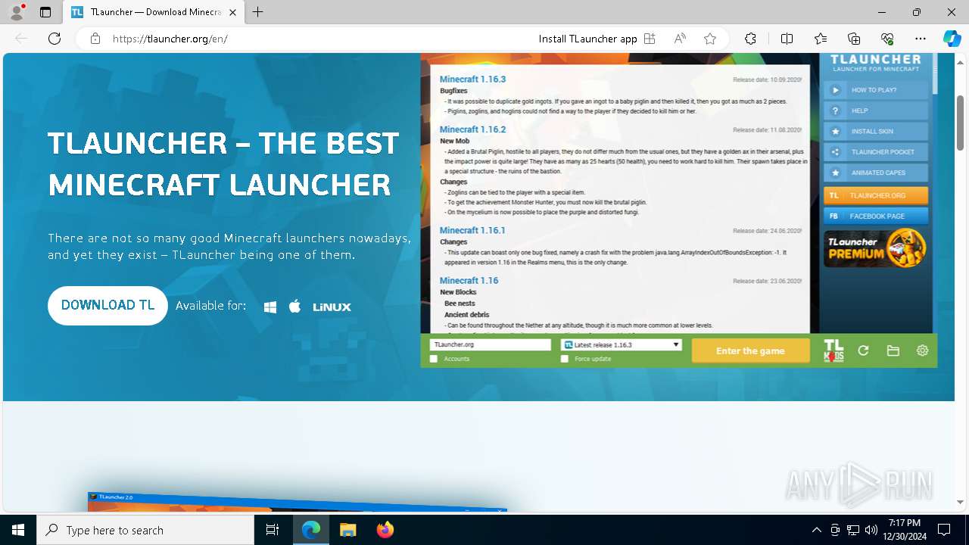The height and width of the screenshot is (545, 969).
Task: Open the tab actions menu
Action: click(x=45, y=12)
